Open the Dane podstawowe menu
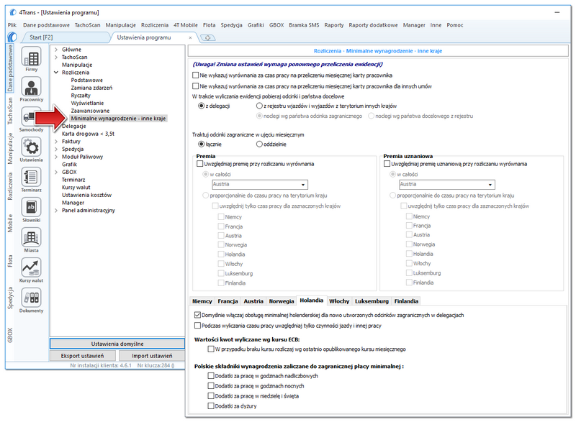 pos(46,25)
